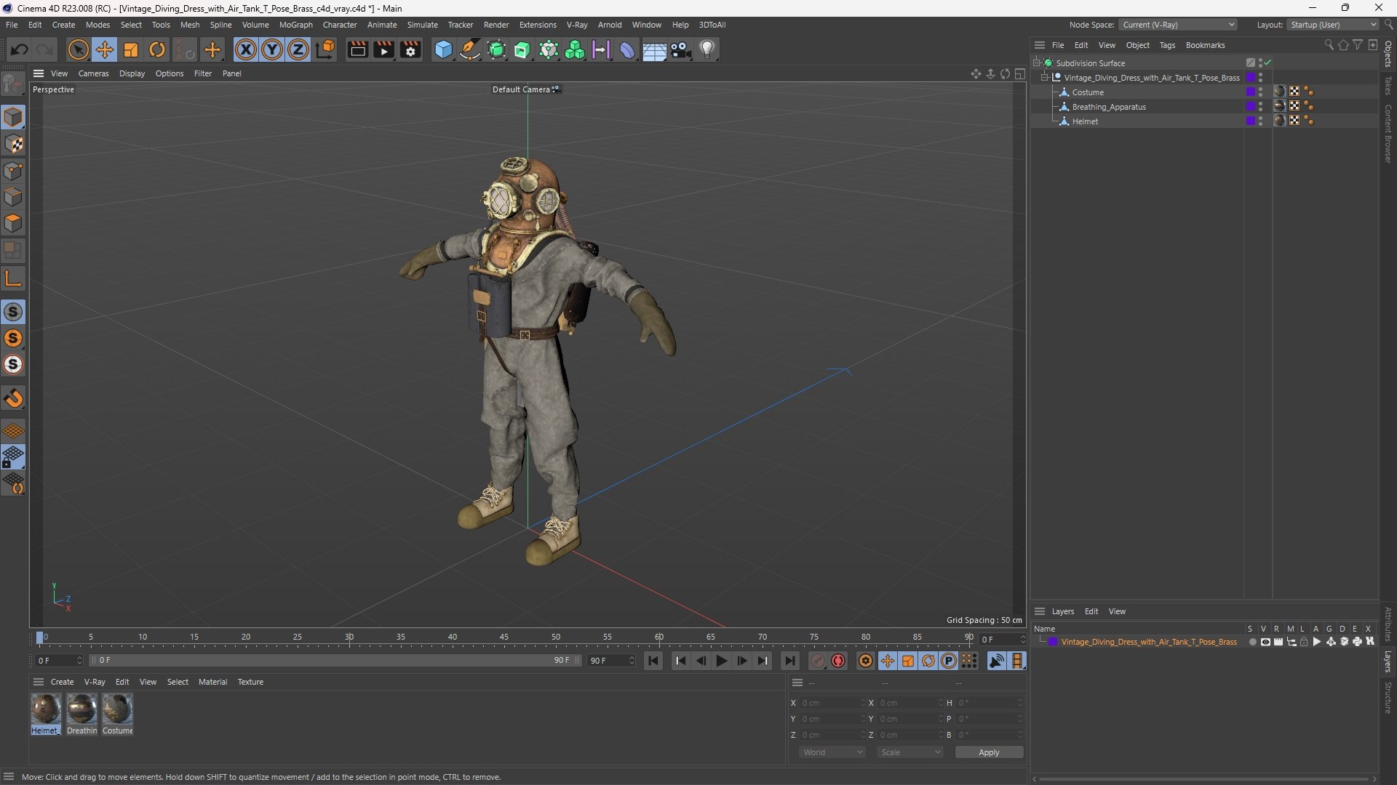Open the viewport Cameras menu

coord(93,73)
